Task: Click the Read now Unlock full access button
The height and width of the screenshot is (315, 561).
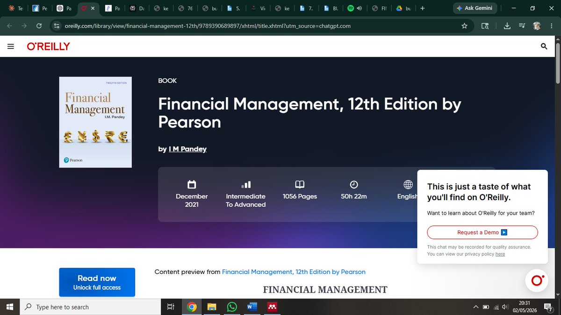Action: (x=97, y=282)
